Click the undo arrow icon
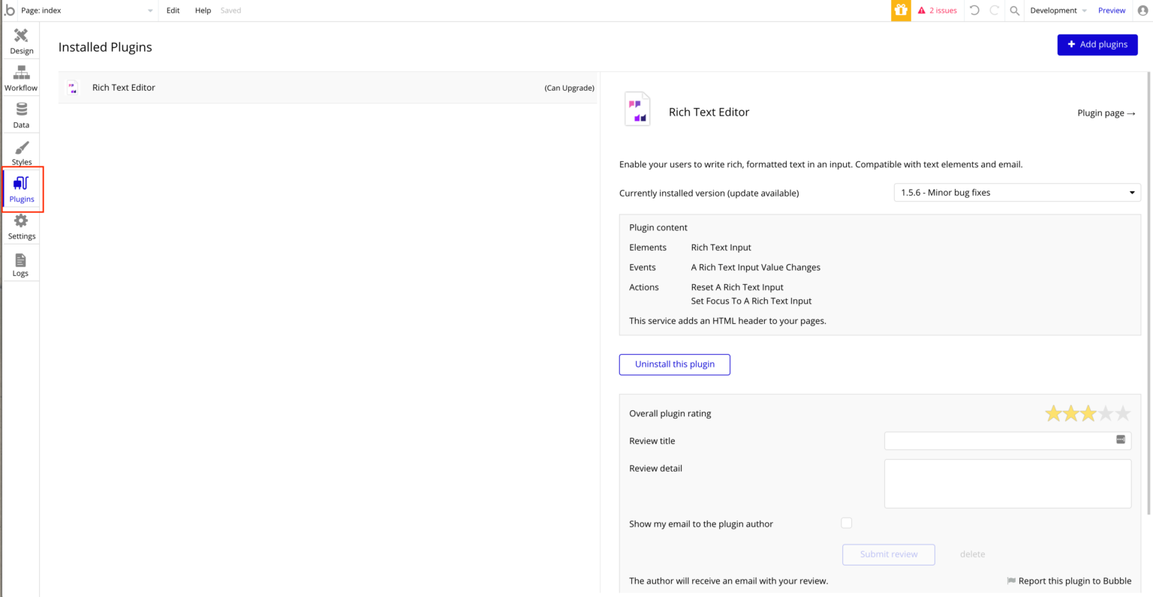Viewport: 1153px width, 597px height. coord(974,10)
